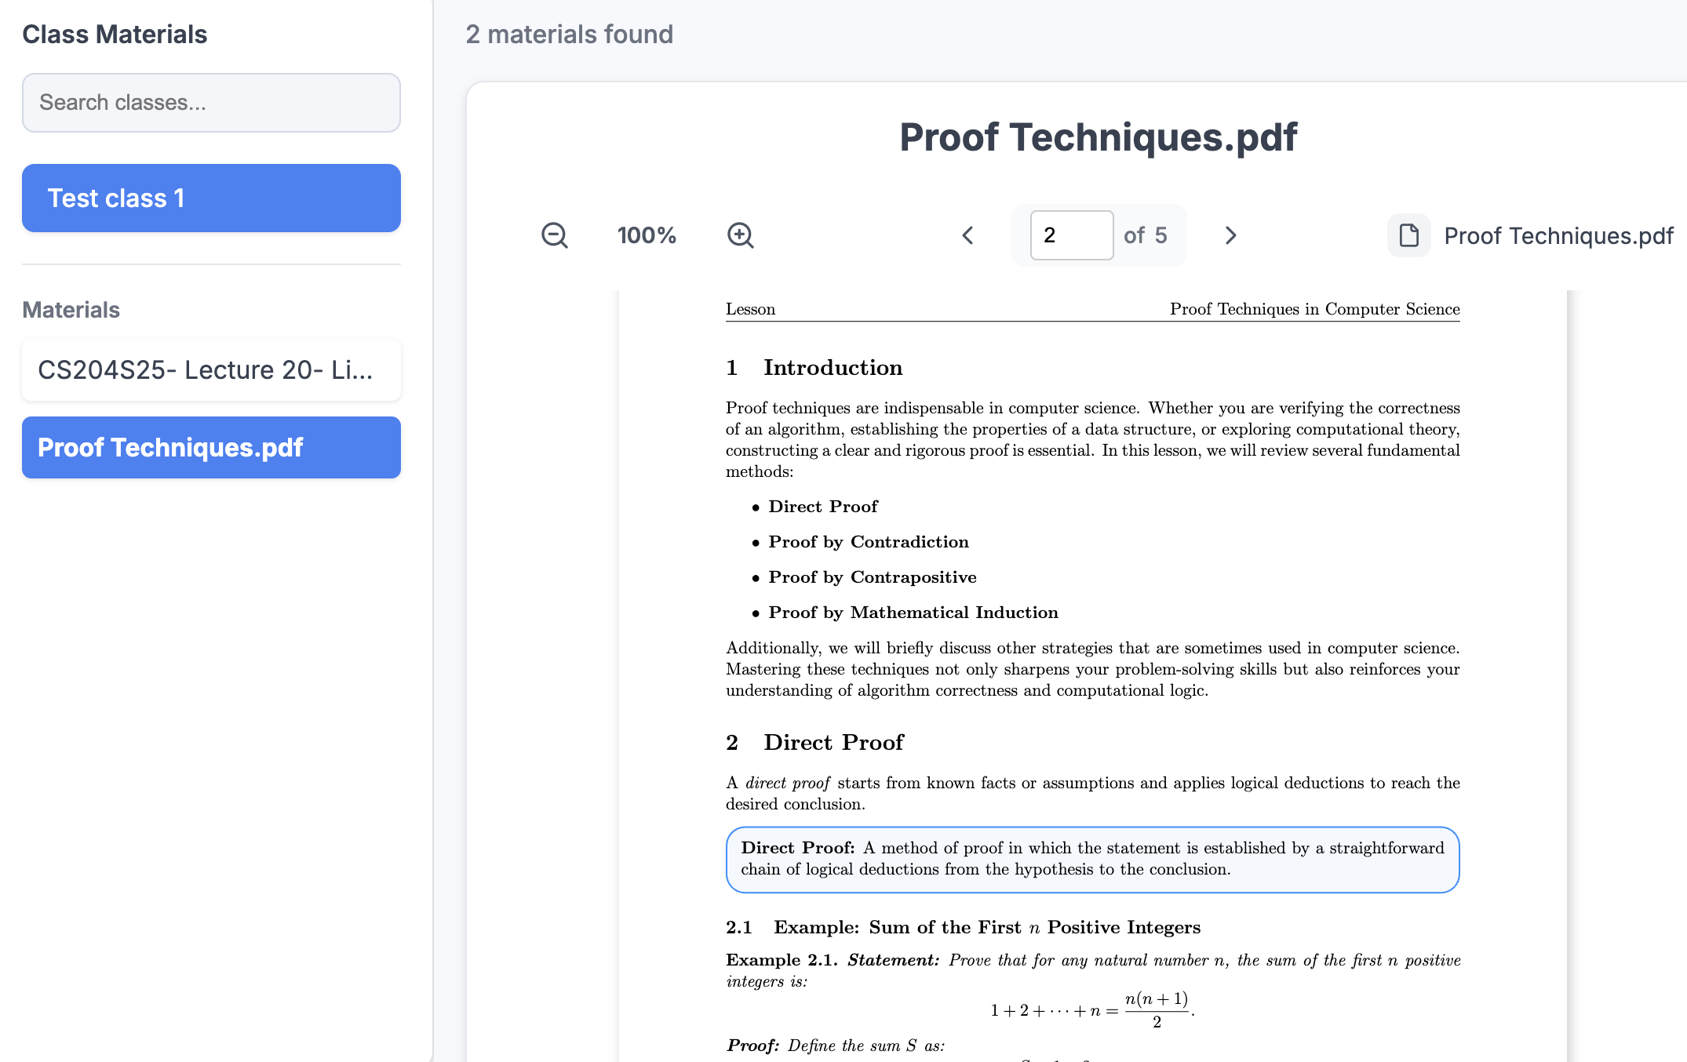Screen dimensions: 1687x1062
Task: Click the 'Proof by Contradiction' bullet
Action: (x=869, y=542)
